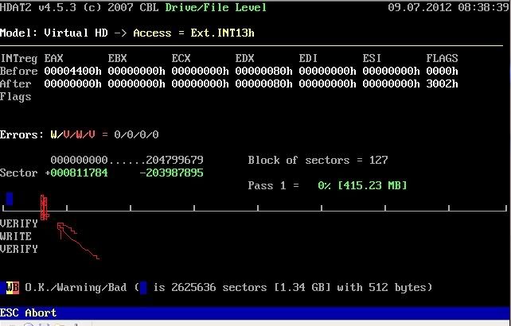Image resolution: width=511 pixels, height=326 pixels.
Task: Click the Block of sectors = 127 text
Action: (x=318, y=160)
